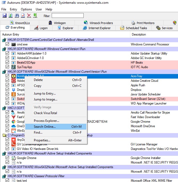The image size is (178, 182).
Task: Click the red X Delete toolbar icon
Action: click(x=29, y=16)
